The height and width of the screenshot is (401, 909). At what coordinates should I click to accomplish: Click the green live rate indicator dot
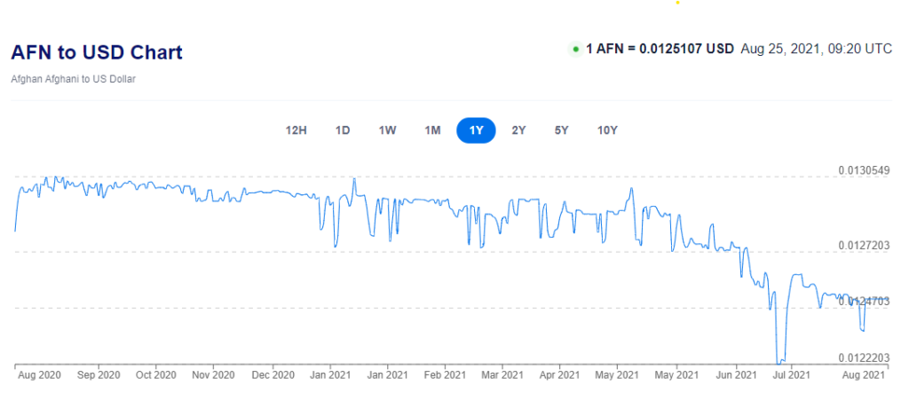coord(575,50)
